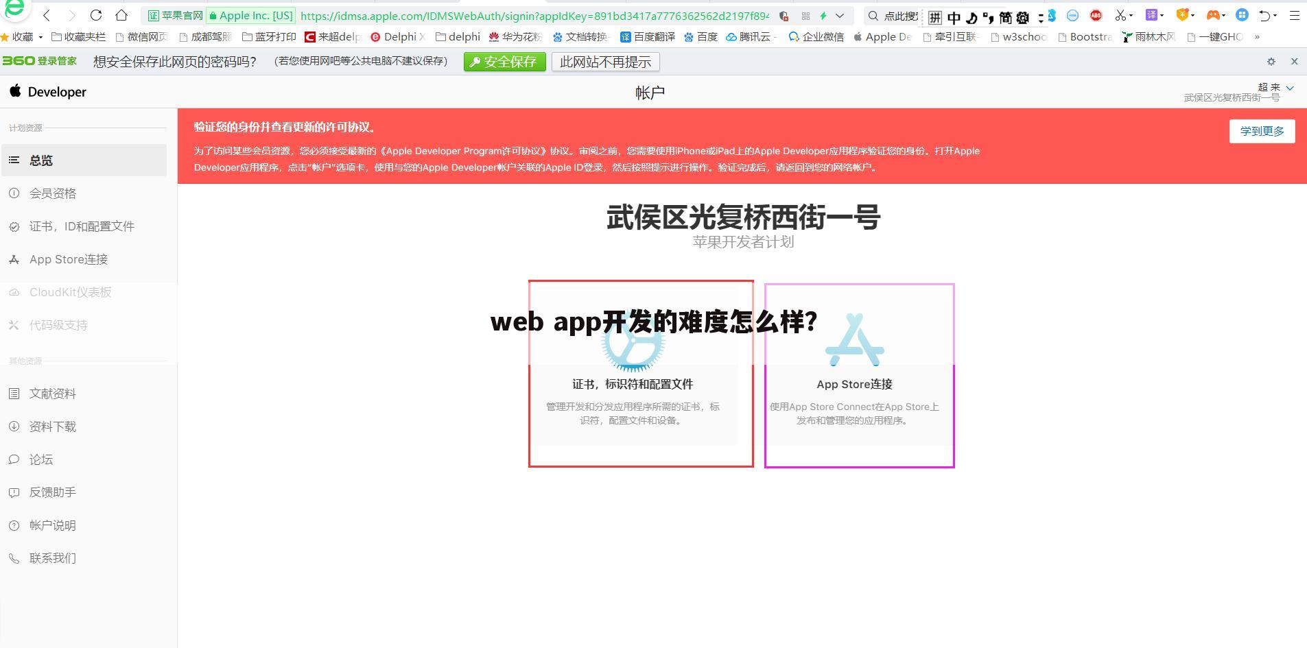The height and width of the screenshot is (648, 1307).
Task: Click the Apple Inc. [US] certificate badge
Action: click(250, 16)
